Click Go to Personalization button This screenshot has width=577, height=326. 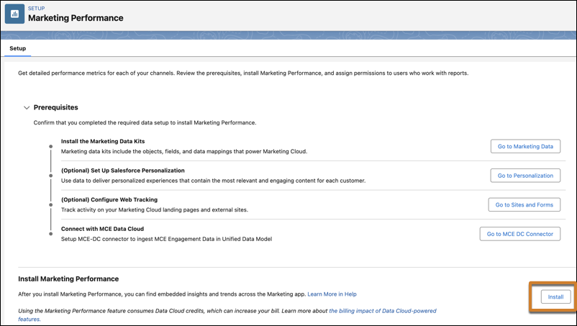(525, 176)
